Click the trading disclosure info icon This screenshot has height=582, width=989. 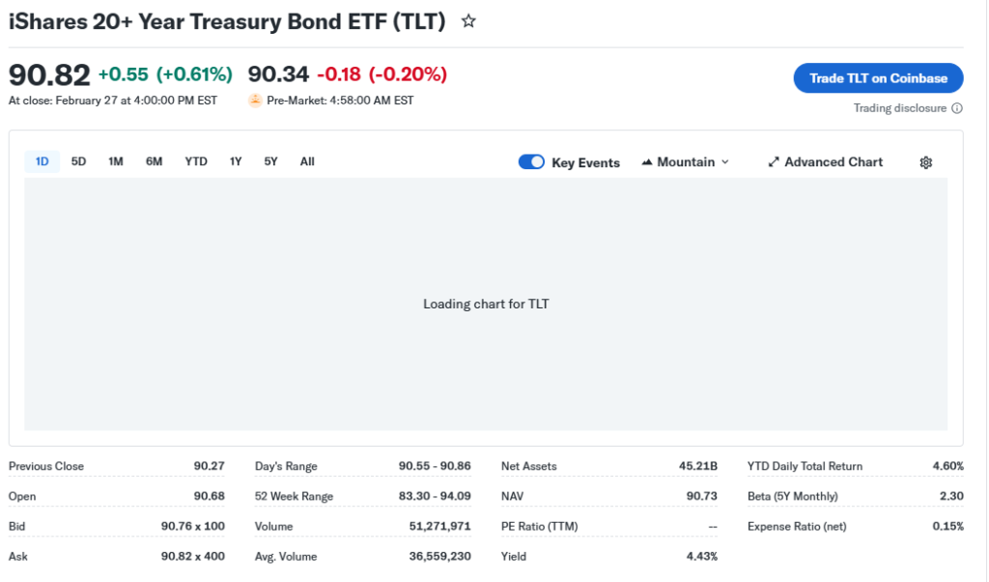(x=957, y=108)
